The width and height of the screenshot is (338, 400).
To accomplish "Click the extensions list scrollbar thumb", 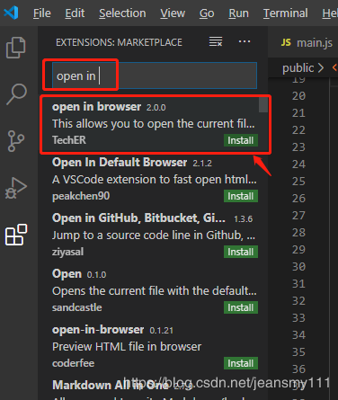I will [x=263, y=105].
